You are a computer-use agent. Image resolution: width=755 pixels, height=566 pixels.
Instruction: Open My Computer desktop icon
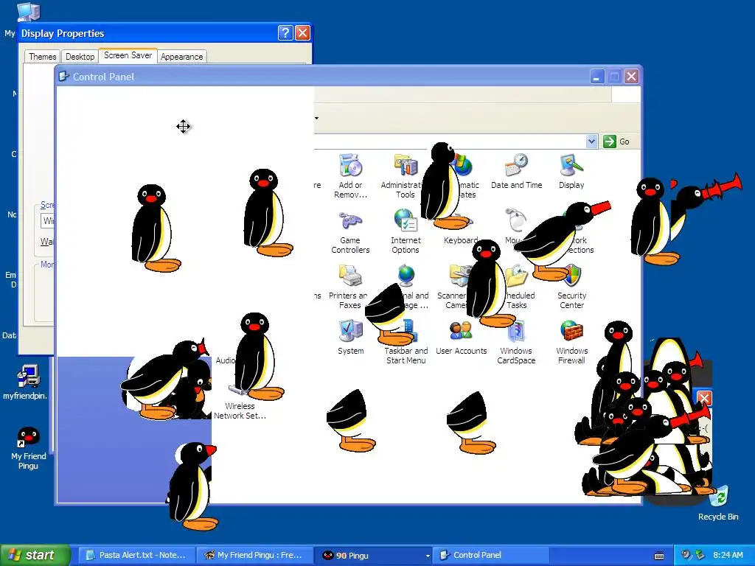pyautogui.click(x=28, y=12)
